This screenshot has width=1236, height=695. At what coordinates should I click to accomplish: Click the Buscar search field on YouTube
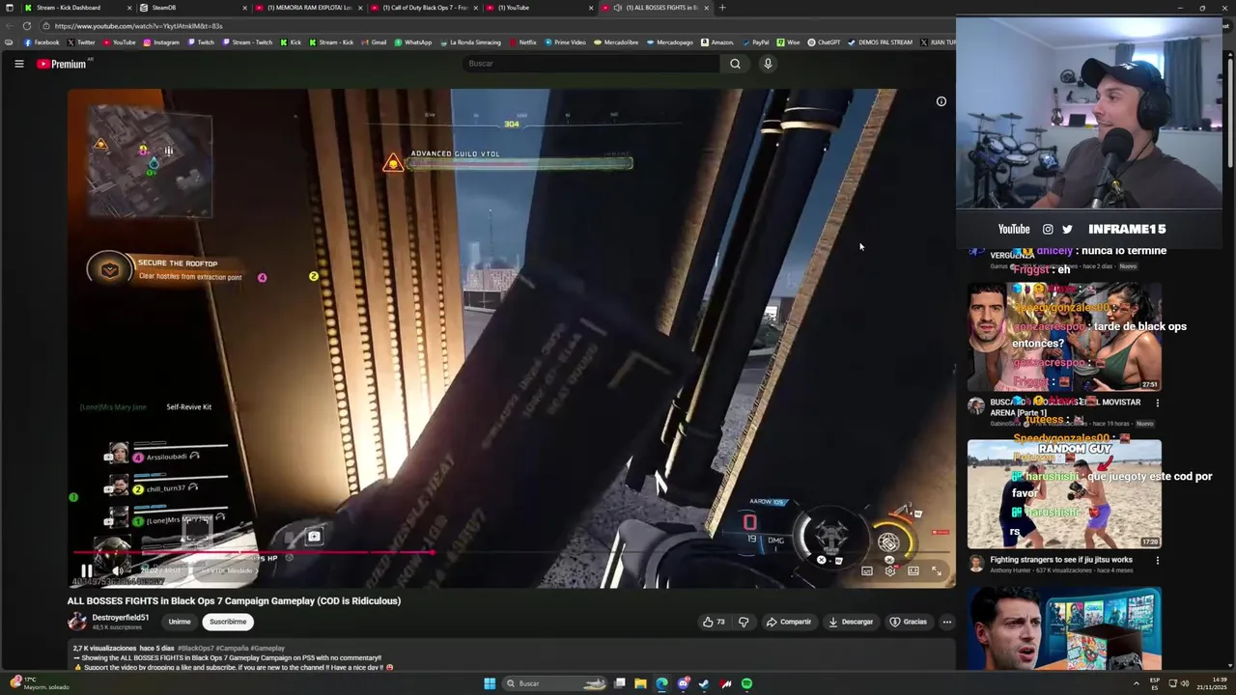tap(591, 64)
